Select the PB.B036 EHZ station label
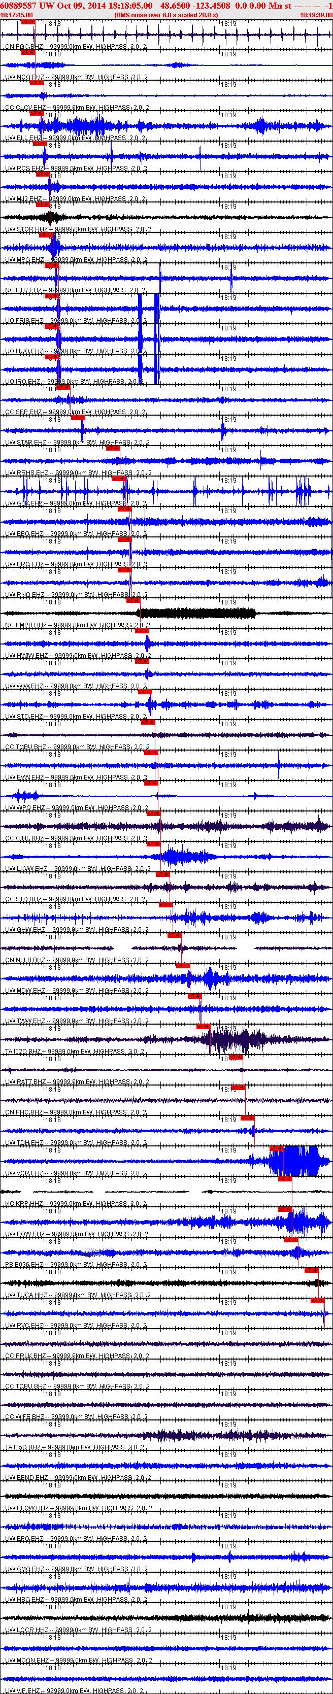The width and height of the screenshot is (333, 1694). tap(76, 1265)
